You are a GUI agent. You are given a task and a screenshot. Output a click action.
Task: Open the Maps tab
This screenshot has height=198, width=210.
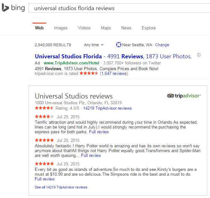tap(106, 28)
